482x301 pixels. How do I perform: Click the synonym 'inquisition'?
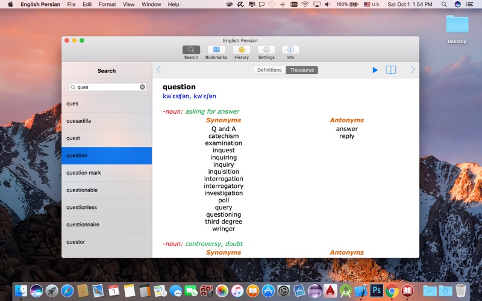(224, 172)
